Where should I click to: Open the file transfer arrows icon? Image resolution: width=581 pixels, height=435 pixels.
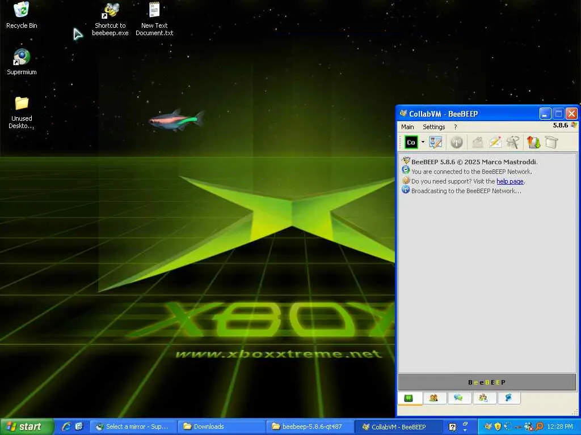pos(533,142)
